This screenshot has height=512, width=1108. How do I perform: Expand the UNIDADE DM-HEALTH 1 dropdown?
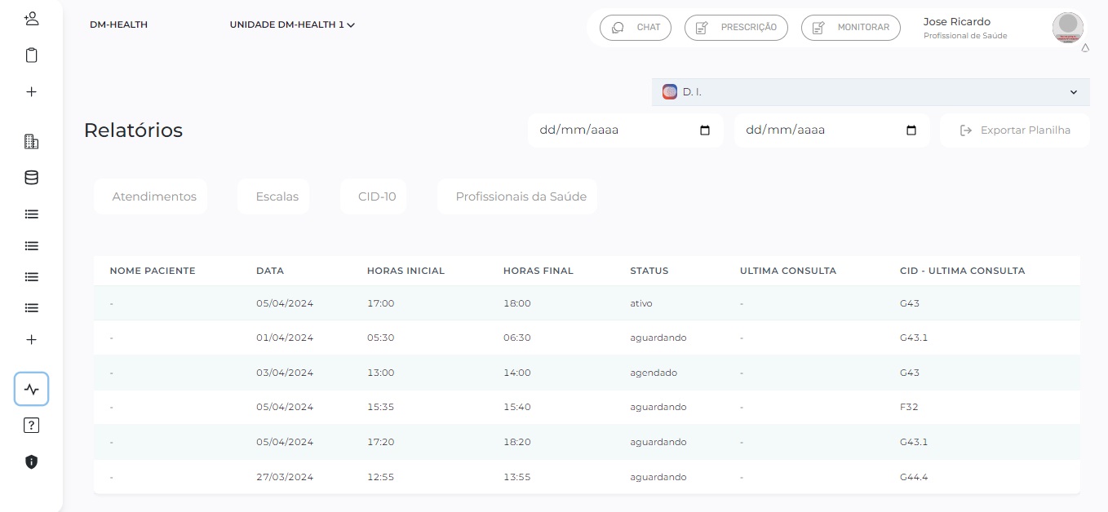[x=292, y=25]
